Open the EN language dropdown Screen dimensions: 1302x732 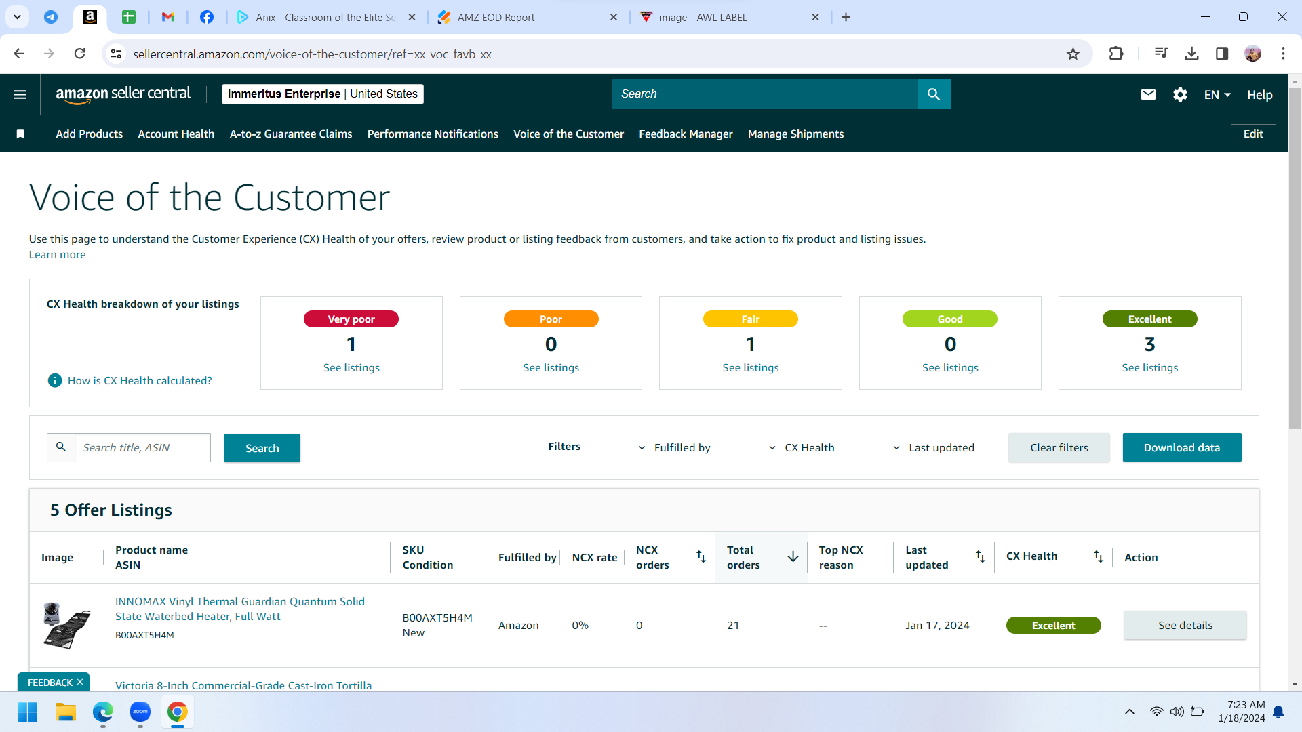[1217, 95]
